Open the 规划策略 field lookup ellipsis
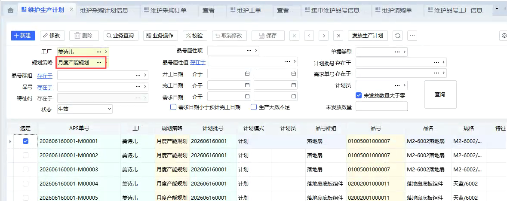The width and height of the screenshot is (507, 201). click(99, 62)
